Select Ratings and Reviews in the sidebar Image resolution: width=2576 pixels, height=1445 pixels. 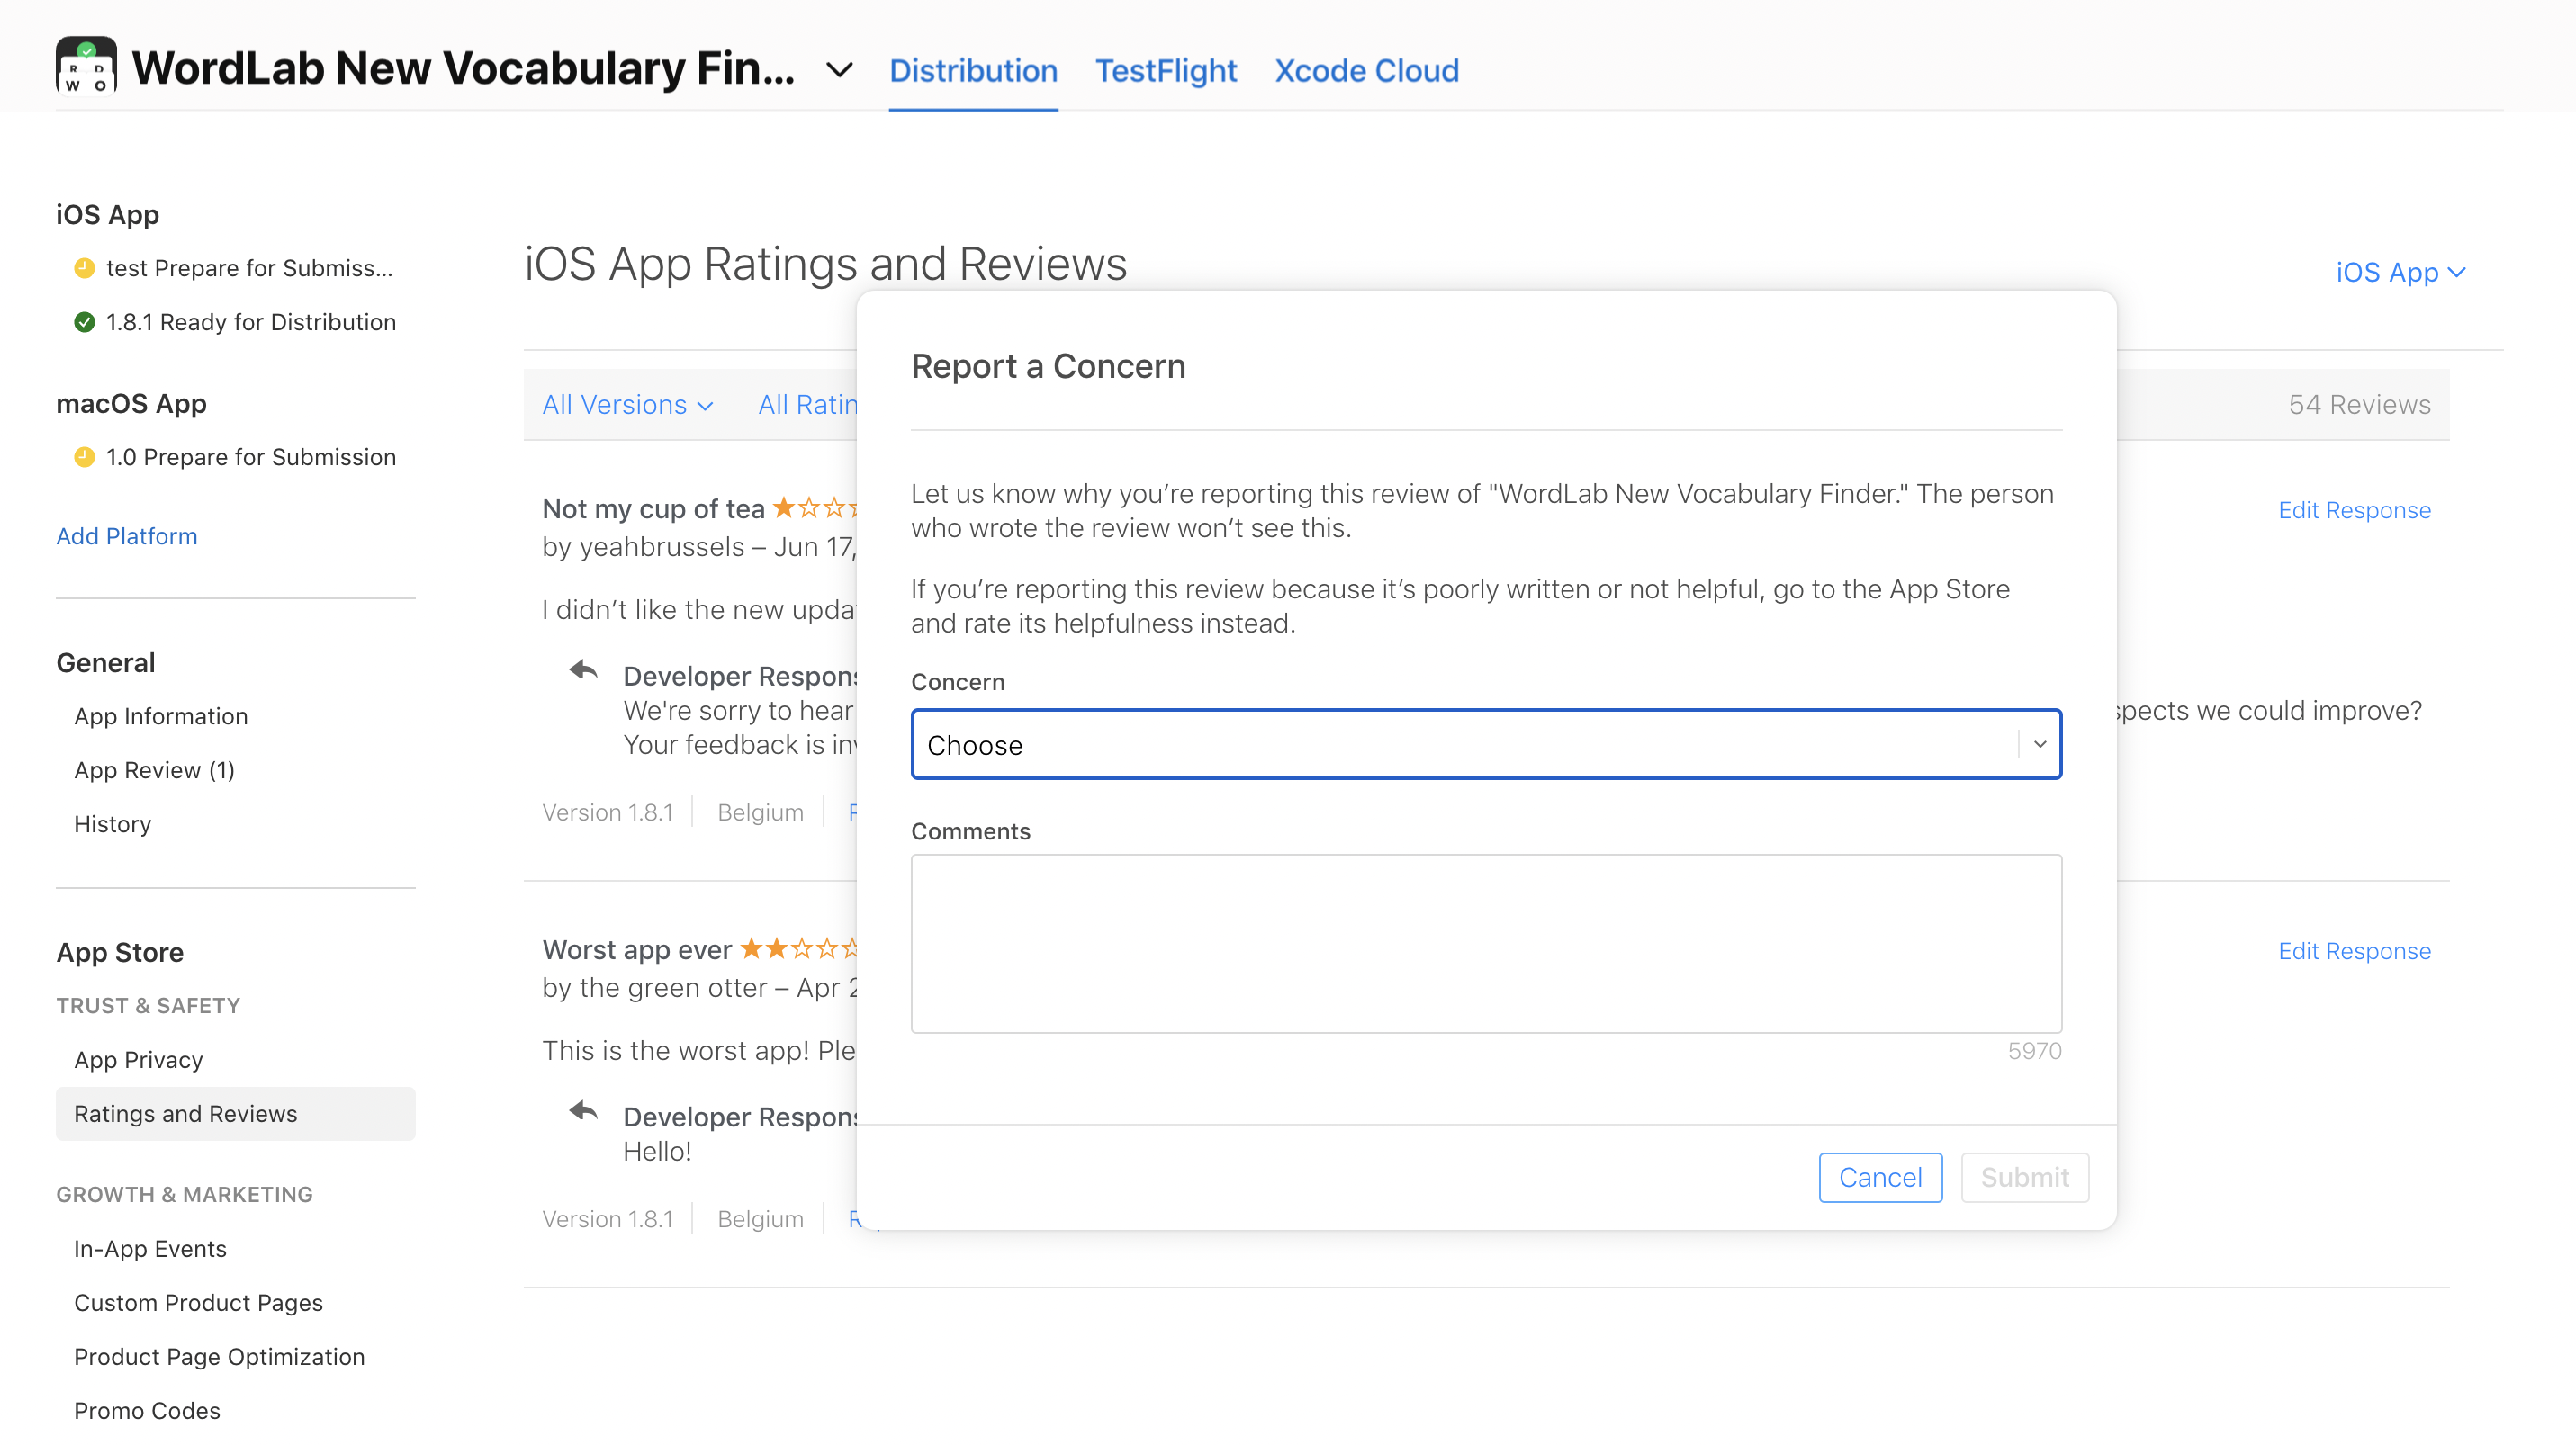click(x=236, y=1113)
